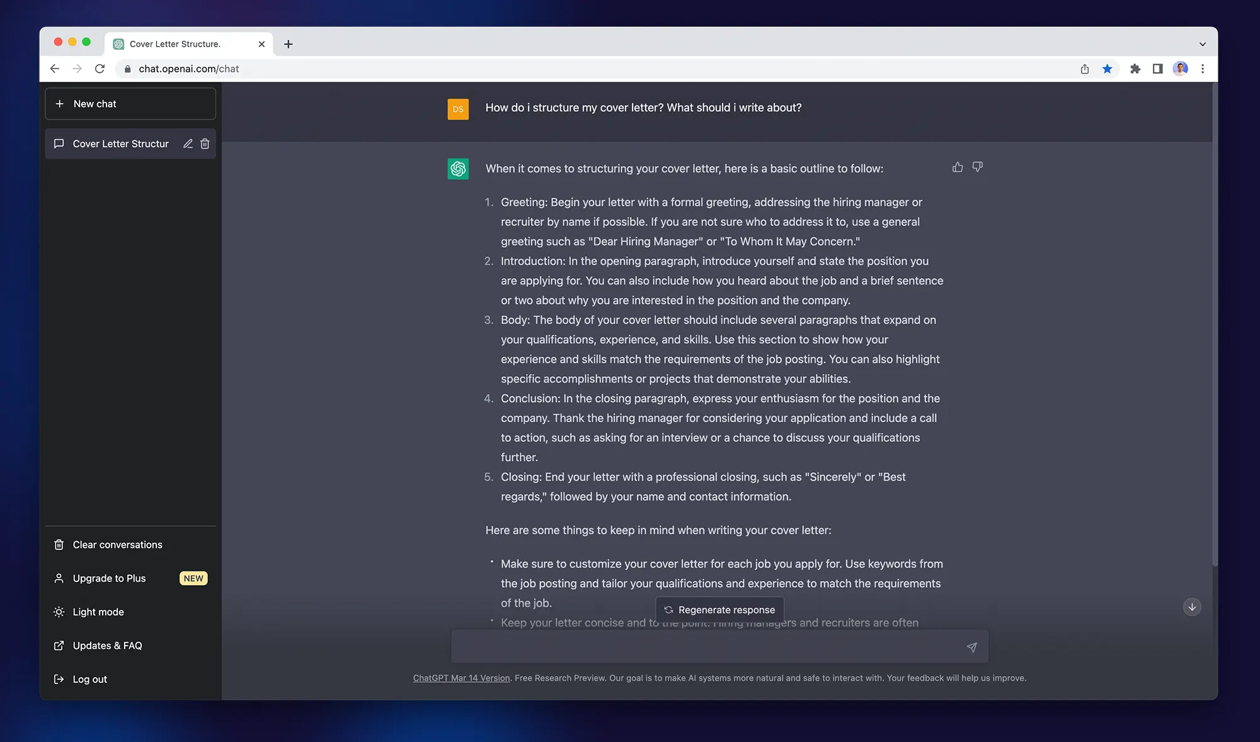Rename the Cover Letter Structur chat with pencil icon
Screen dimensions: 1260x742
tap(188, 143)
